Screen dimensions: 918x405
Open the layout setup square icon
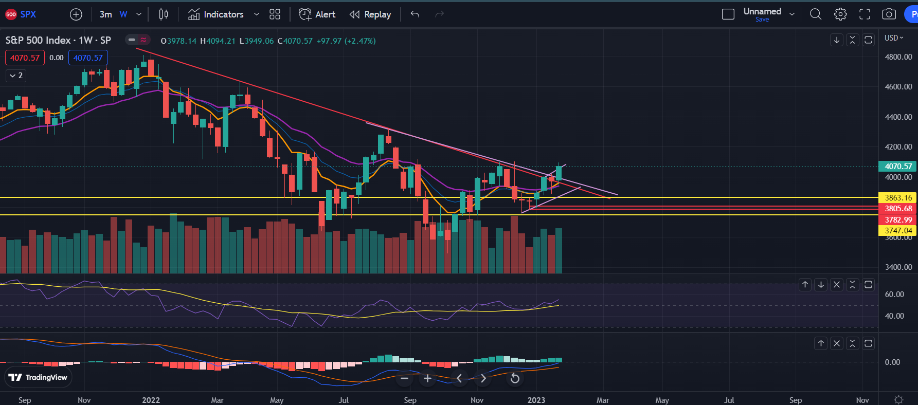(x=728, y=14)
